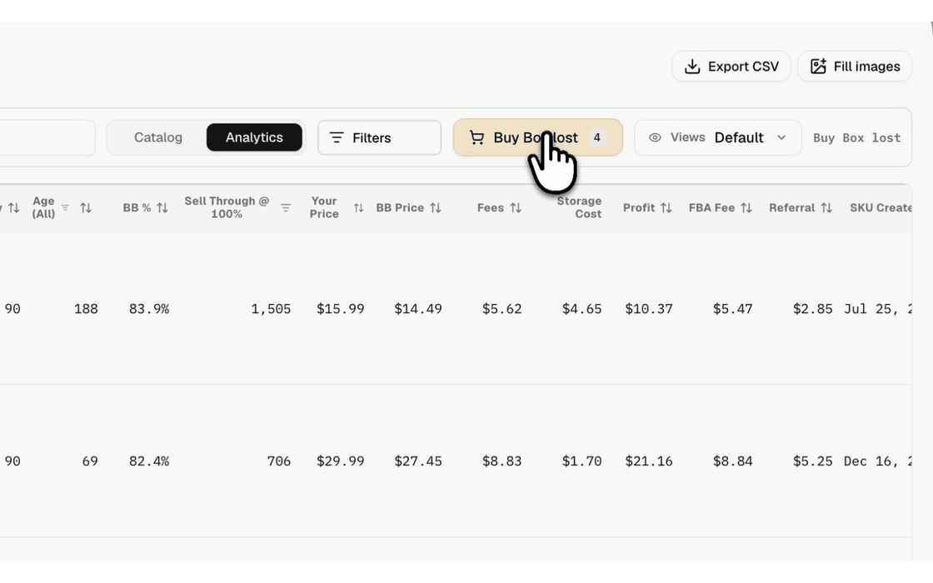The image size is (933, 583).
Task: Click the FBA Fee cell $8.84
Action: coord(733,461)
